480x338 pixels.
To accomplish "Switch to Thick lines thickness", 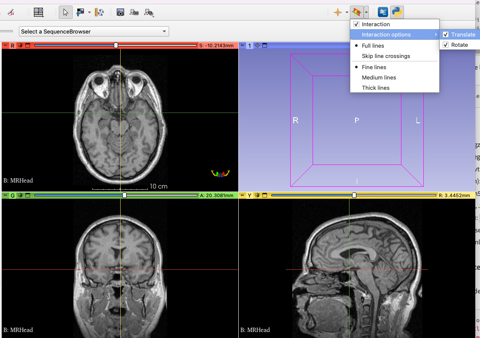I will [x=395, y=88].
